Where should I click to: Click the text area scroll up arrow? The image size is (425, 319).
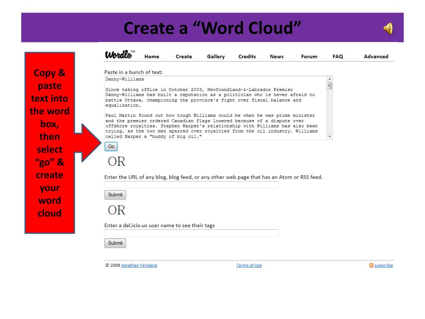pos(330,79)
